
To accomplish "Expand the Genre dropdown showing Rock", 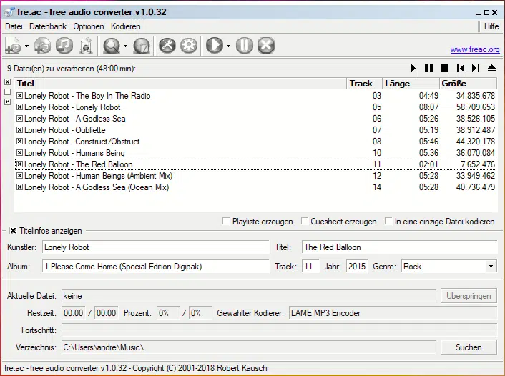I will (491, 267).
